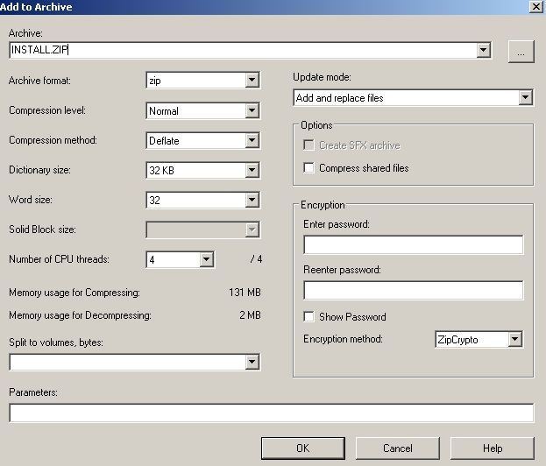Open the Archive name dropdown
Image resolution: width=546 pixels, height=466 pixels.
483,51
